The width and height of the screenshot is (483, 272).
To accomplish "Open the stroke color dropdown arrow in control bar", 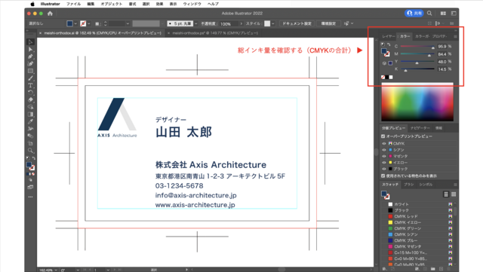I will [89, 23].
